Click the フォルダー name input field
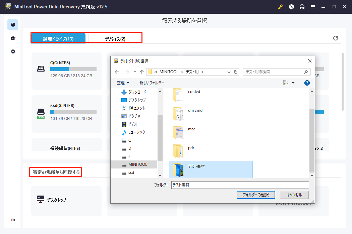The height and width of the screenshot is (234, 352). click(240, 185)
